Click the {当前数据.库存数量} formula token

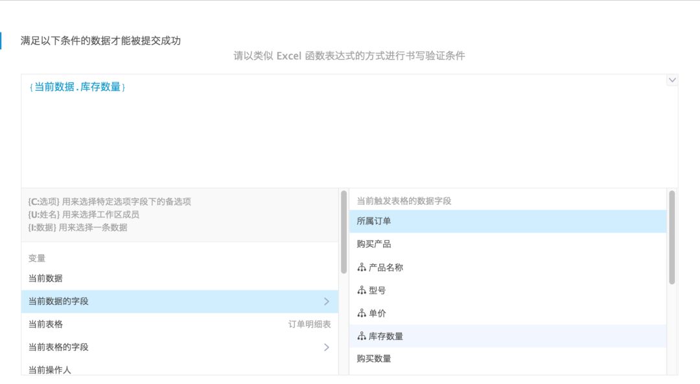[77, 87]
